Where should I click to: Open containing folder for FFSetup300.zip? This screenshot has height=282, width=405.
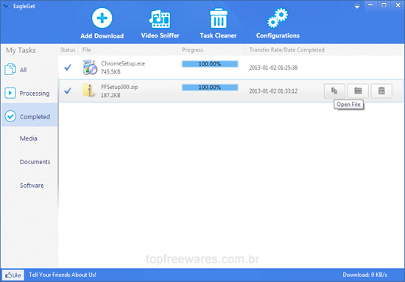[358, 91]
